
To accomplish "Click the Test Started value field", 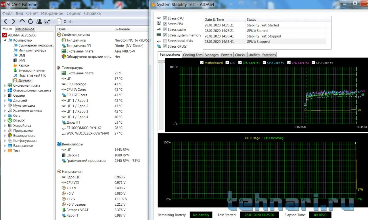I will (260, 215).
